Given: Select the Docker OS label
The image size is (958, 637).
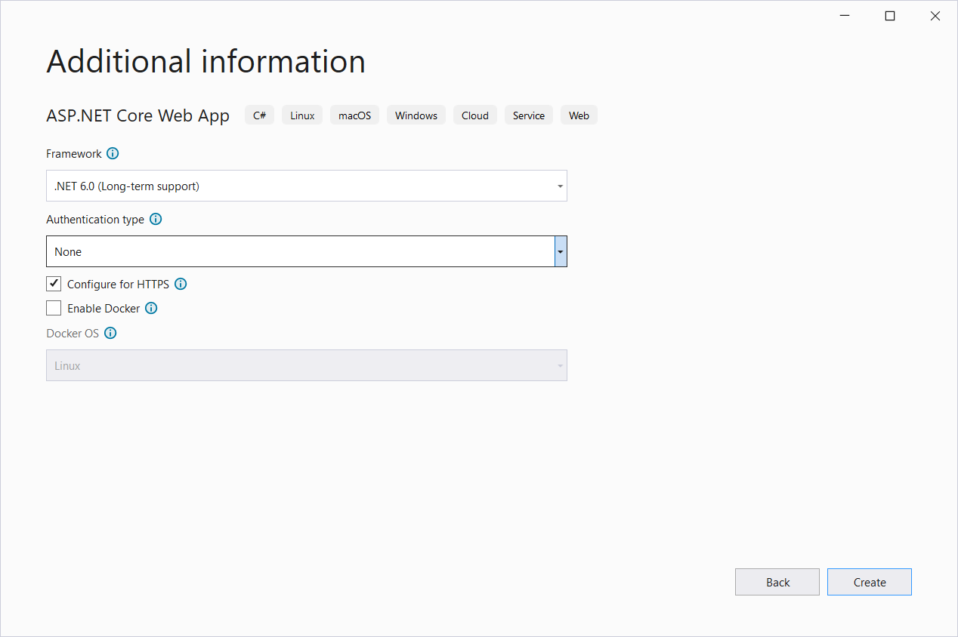Looking at the screenshot, I should [73, 333].
